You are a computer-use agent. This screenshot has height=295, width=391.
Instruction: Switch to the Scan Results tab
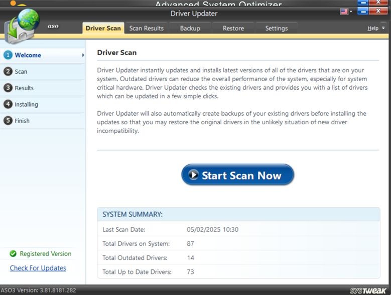(x=146, y=29)
